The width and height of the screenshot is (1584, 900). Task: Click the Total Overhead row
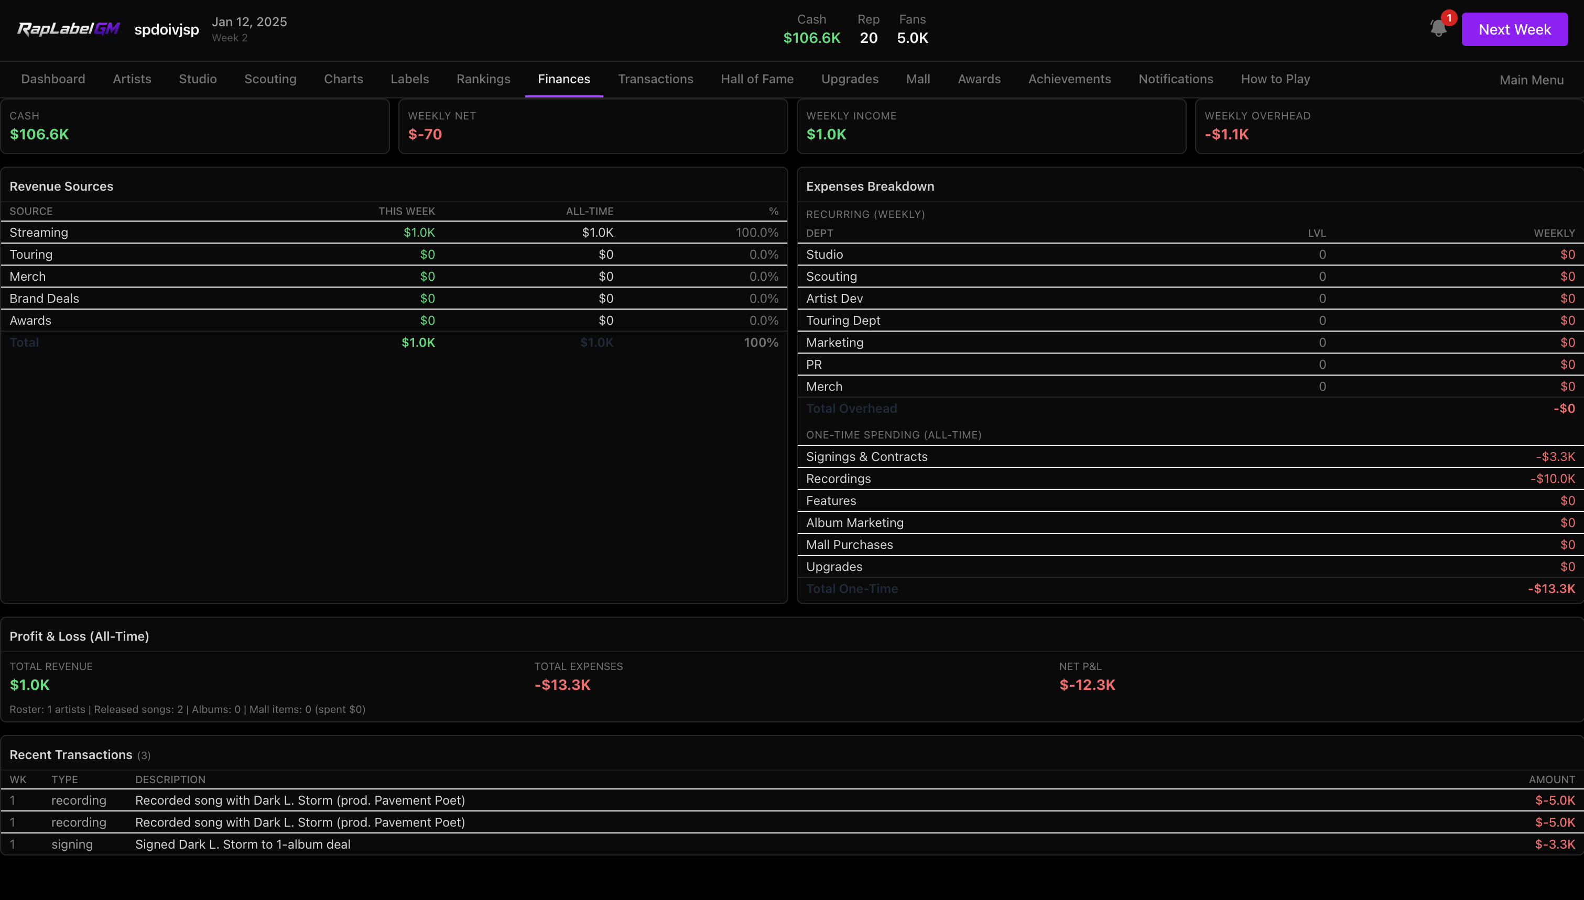[x=1190, y=409]
